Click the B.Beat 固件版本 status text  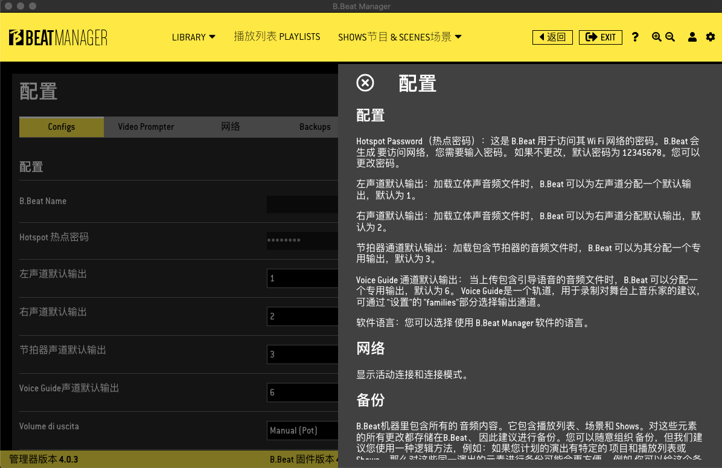pos(304,460)
